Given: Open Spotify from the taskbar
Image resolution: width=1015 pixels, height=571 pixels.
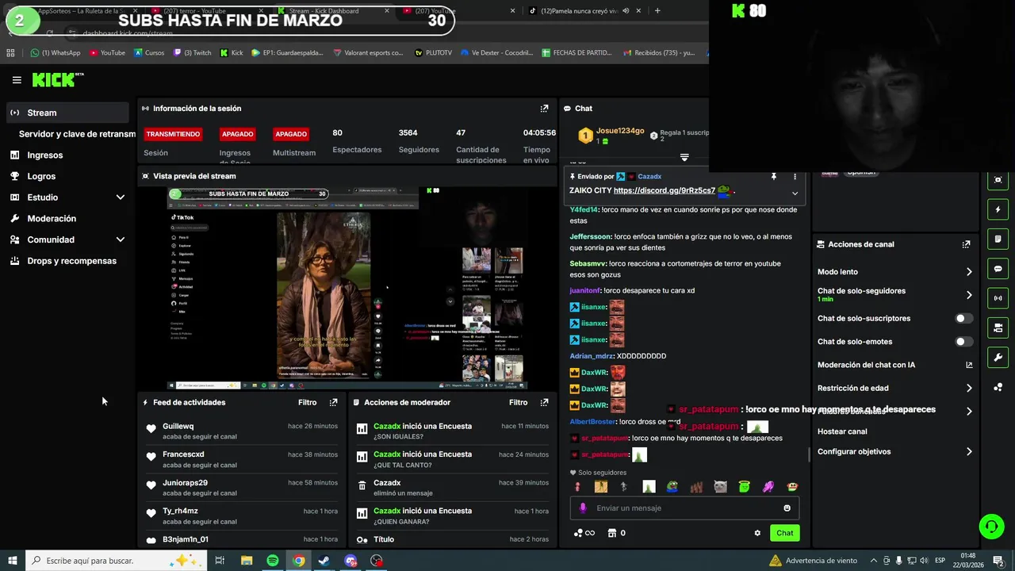Looking at the screenshot, I should (x=273, y=561).
